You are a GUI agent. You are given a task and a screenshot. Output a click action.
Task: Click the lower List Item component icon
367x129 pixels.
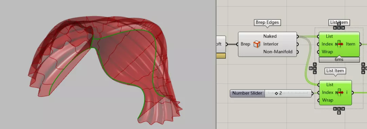click(340, 92)
